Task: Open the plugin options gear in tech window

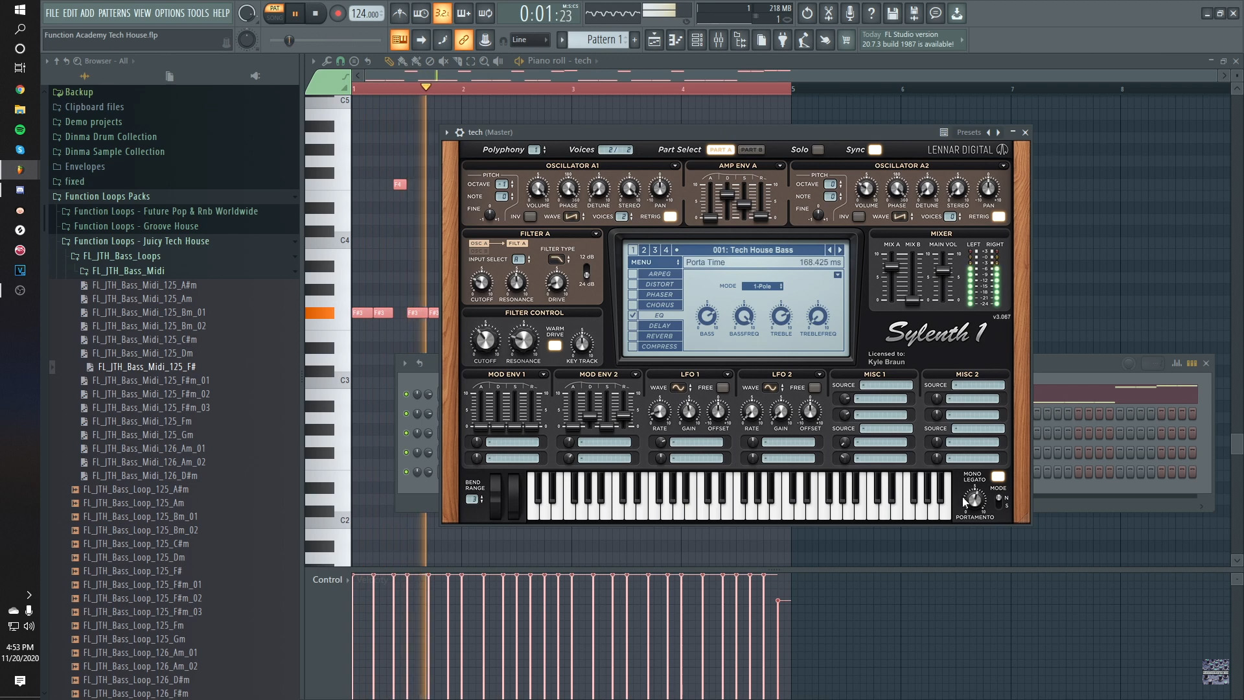Action: click(x=459, y=132)
